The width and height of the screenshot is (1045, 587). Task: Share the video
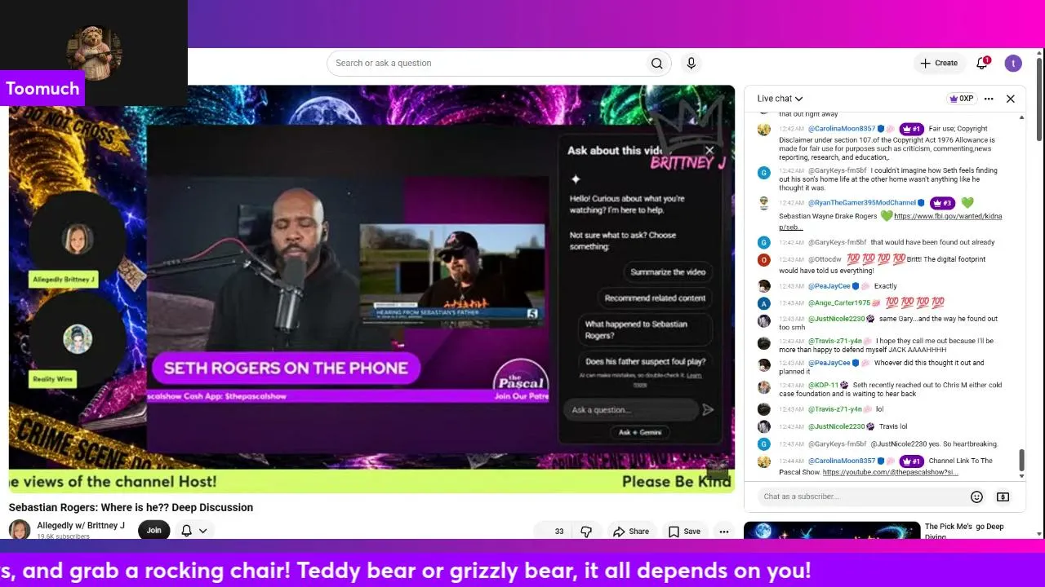point(630,532)
